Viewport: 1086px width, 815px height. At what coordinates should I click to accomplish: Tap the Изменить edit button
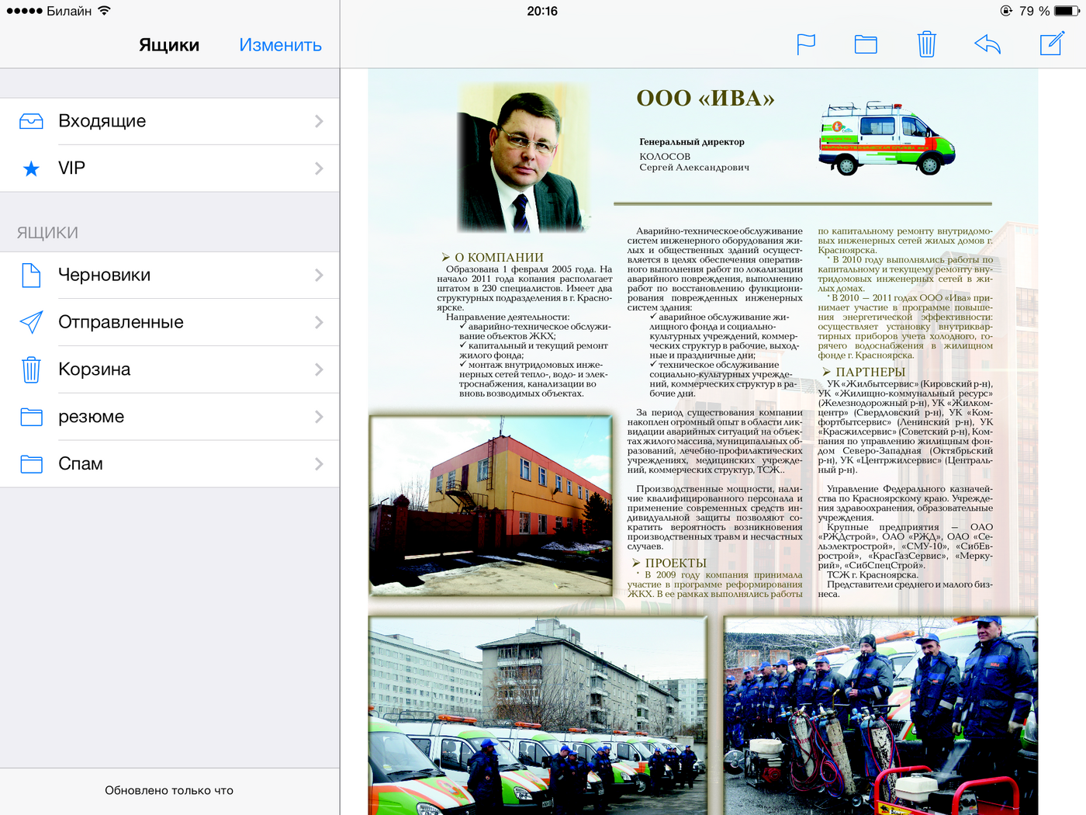tap(280, 45)
